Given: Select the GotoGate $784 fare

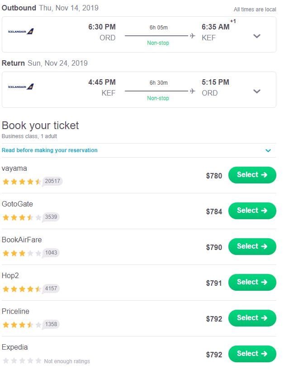Looking at the screenshot, I should point(252,211).
